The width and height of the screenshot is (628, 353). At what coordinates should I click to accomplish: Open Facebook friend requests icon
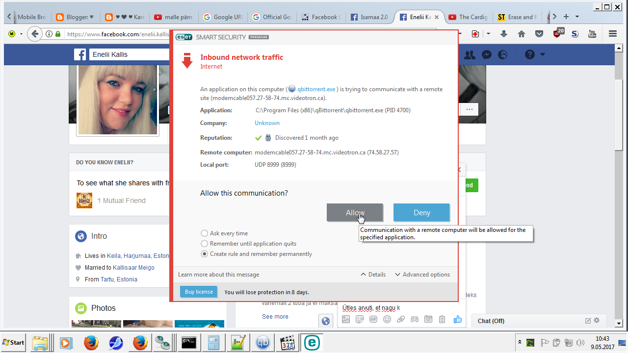point(470,54)
